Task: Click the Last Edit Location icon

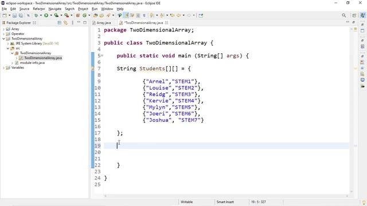Action: (172, 15)
